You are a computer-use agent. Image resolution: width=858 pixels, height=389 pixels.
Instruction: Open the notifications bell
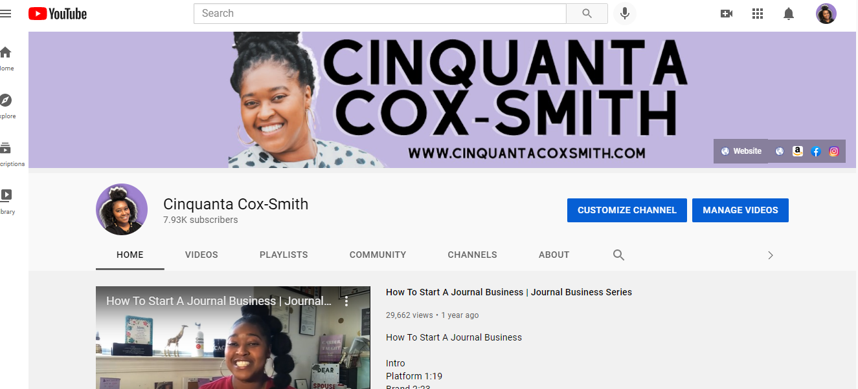pos(789,14)
